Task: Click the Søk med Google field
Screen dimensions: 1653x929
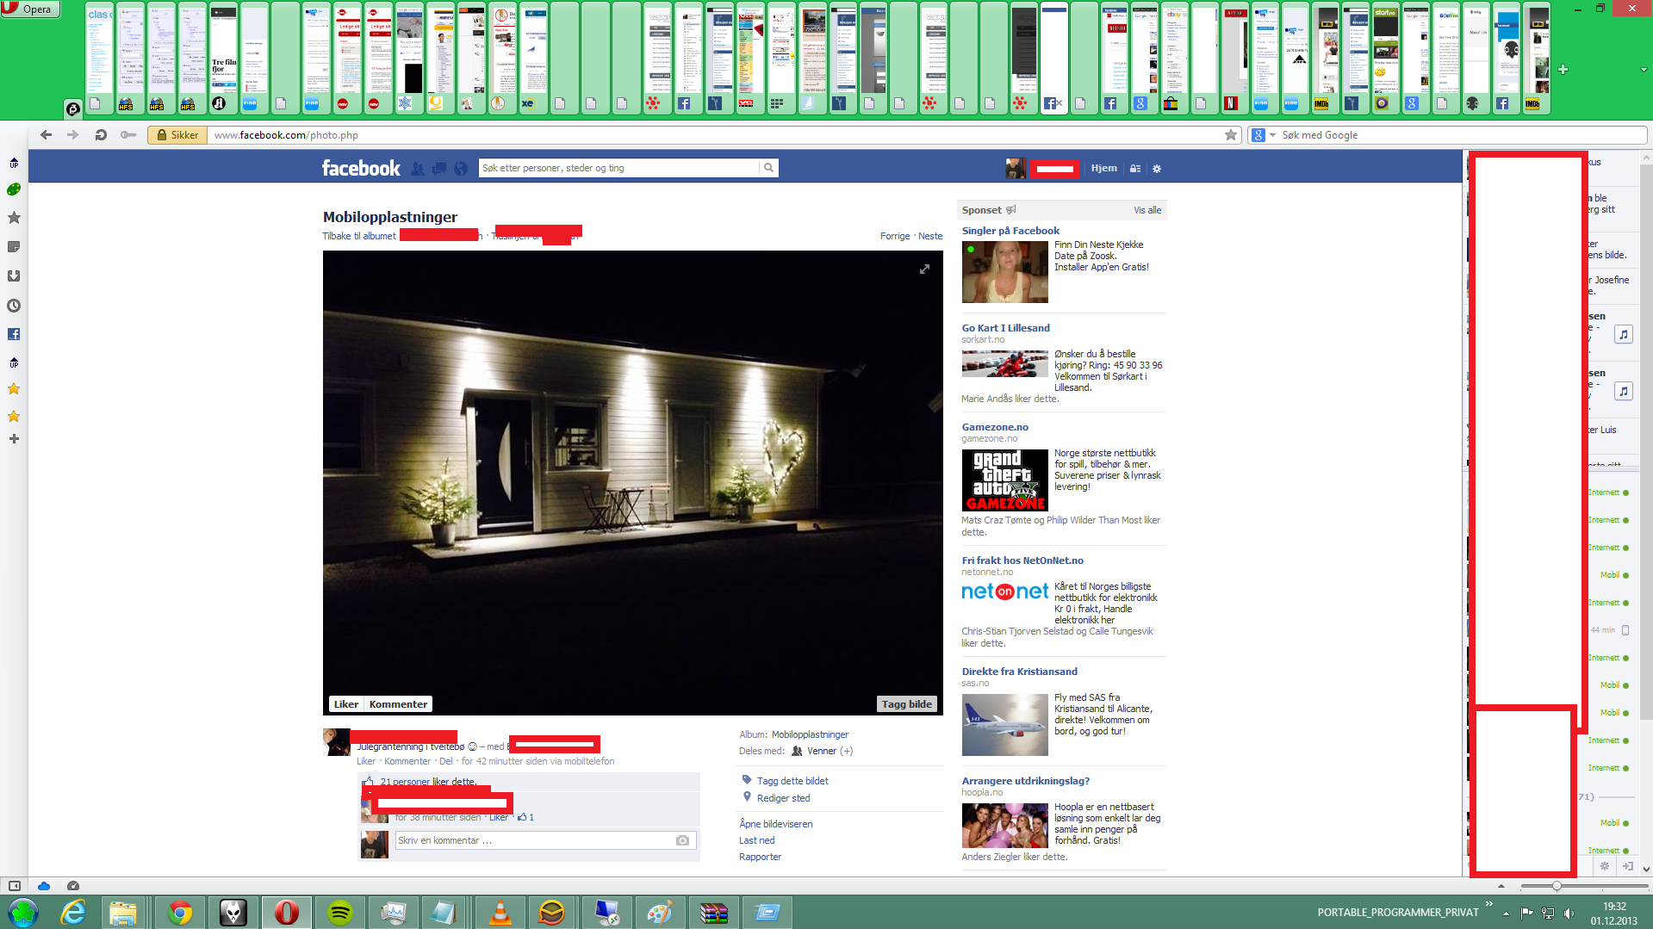Action: pyautogui.click(x=1460, y=135)
